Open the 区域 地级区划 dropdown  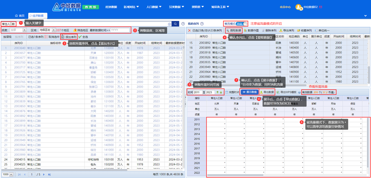coord(54,30)
